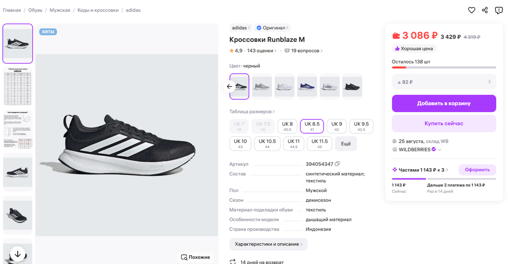This screenshot has height=264, width=508.
Task: Select the currently chosen black/white color swatch
Action: point(240,86)
